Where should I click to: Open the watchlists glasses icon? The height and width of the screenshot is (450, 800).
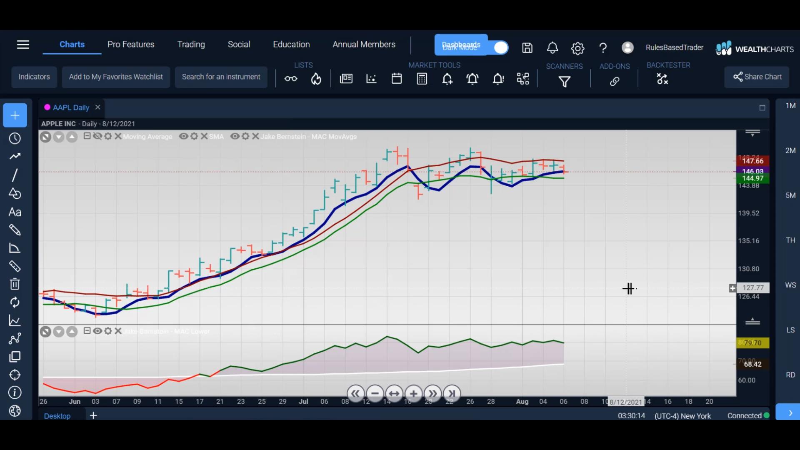coord(291,79)
